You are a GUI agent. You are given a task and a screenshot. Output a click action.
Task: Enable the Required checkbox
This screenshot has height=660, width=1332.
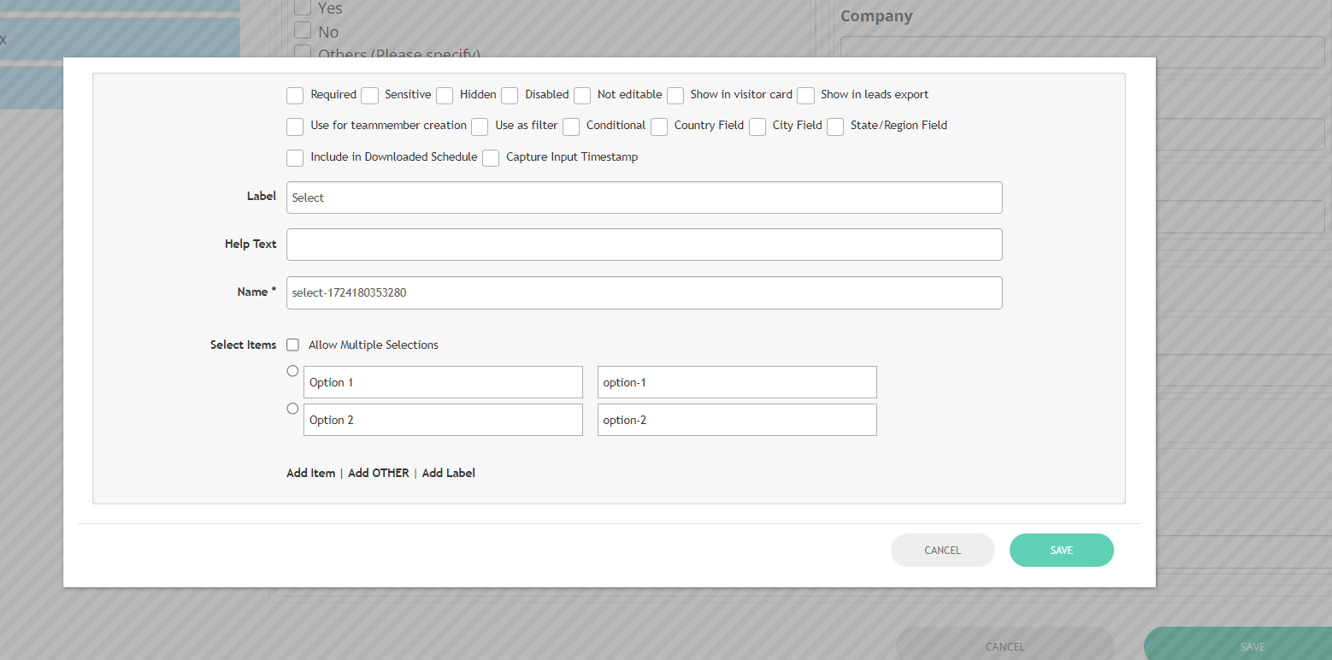pyautogui.click(x=295, y=95)
